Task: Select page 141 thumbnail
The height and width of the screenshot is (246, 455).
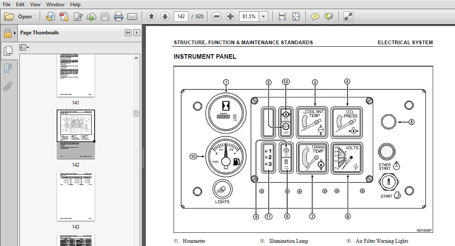Action: 76,76
